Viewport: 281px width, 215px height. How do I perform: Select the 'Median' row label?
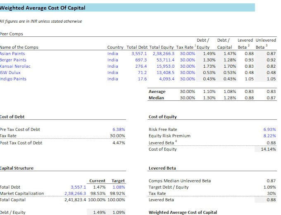click(156, 98)
